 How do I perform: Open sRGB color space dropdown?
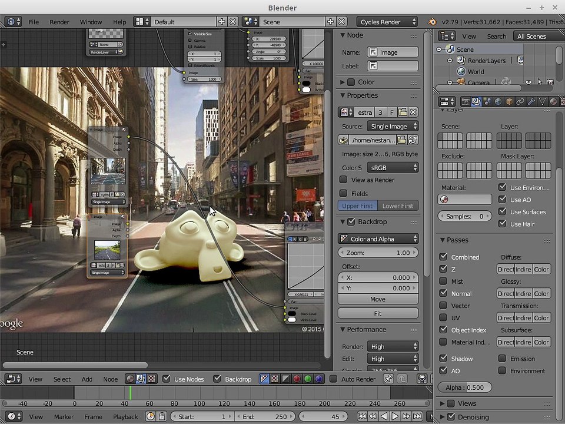tap(393, 167)
